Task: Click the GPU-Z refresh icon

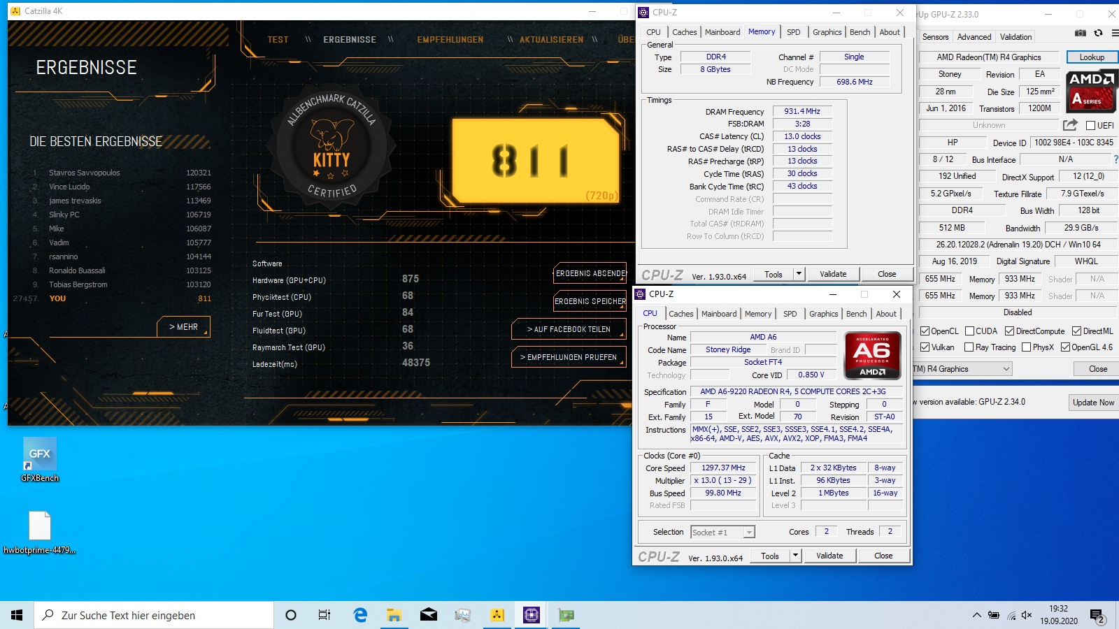Action: (1098, 33)
